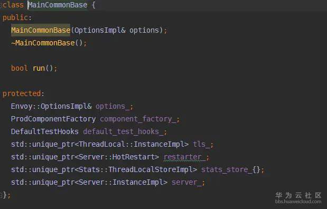Click Stats::ThreadLocalStoreImpl template argument
Viewport: 327px width, 209px height.
click(136, 169)
